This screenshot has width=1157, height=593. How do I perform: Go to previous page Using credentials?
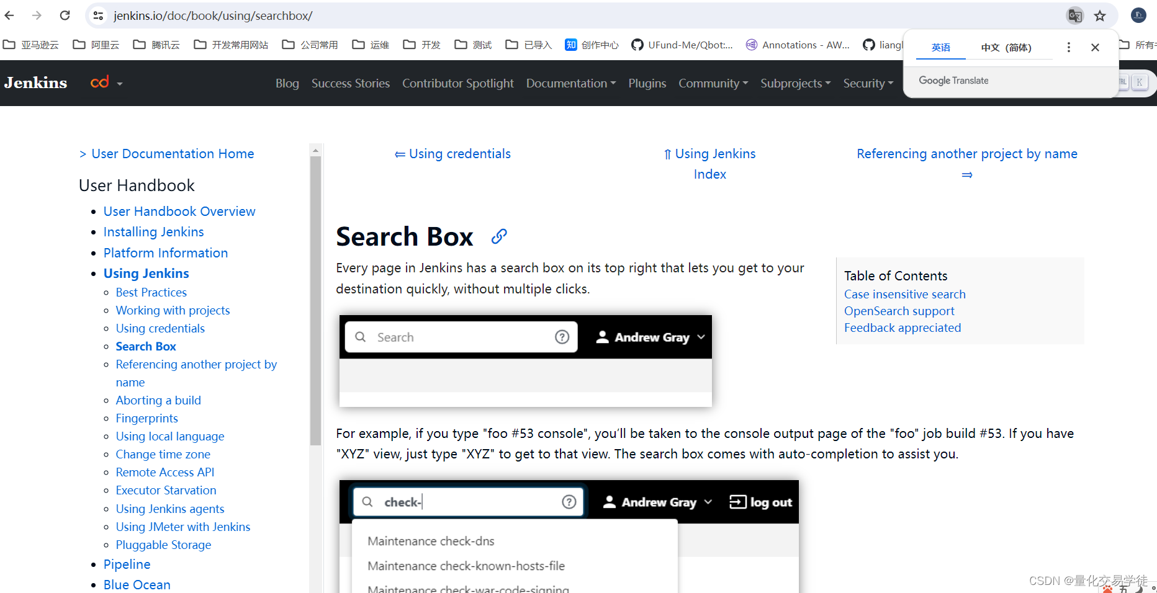(x=453, y=154)
